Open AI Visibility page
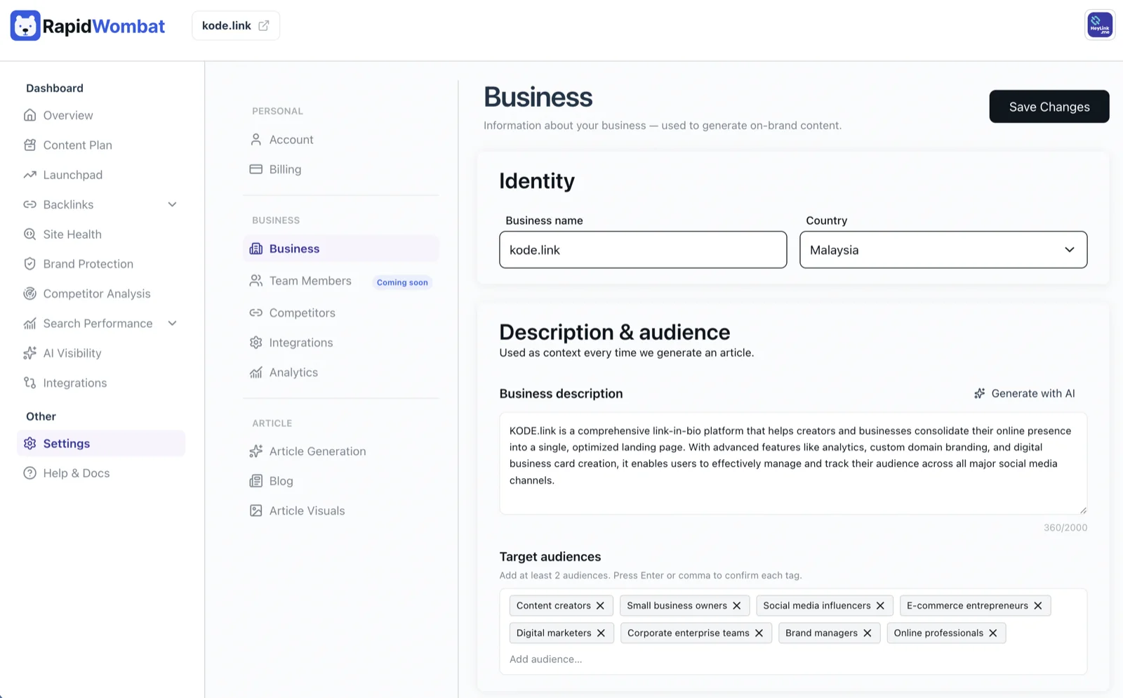 (72, 353)
